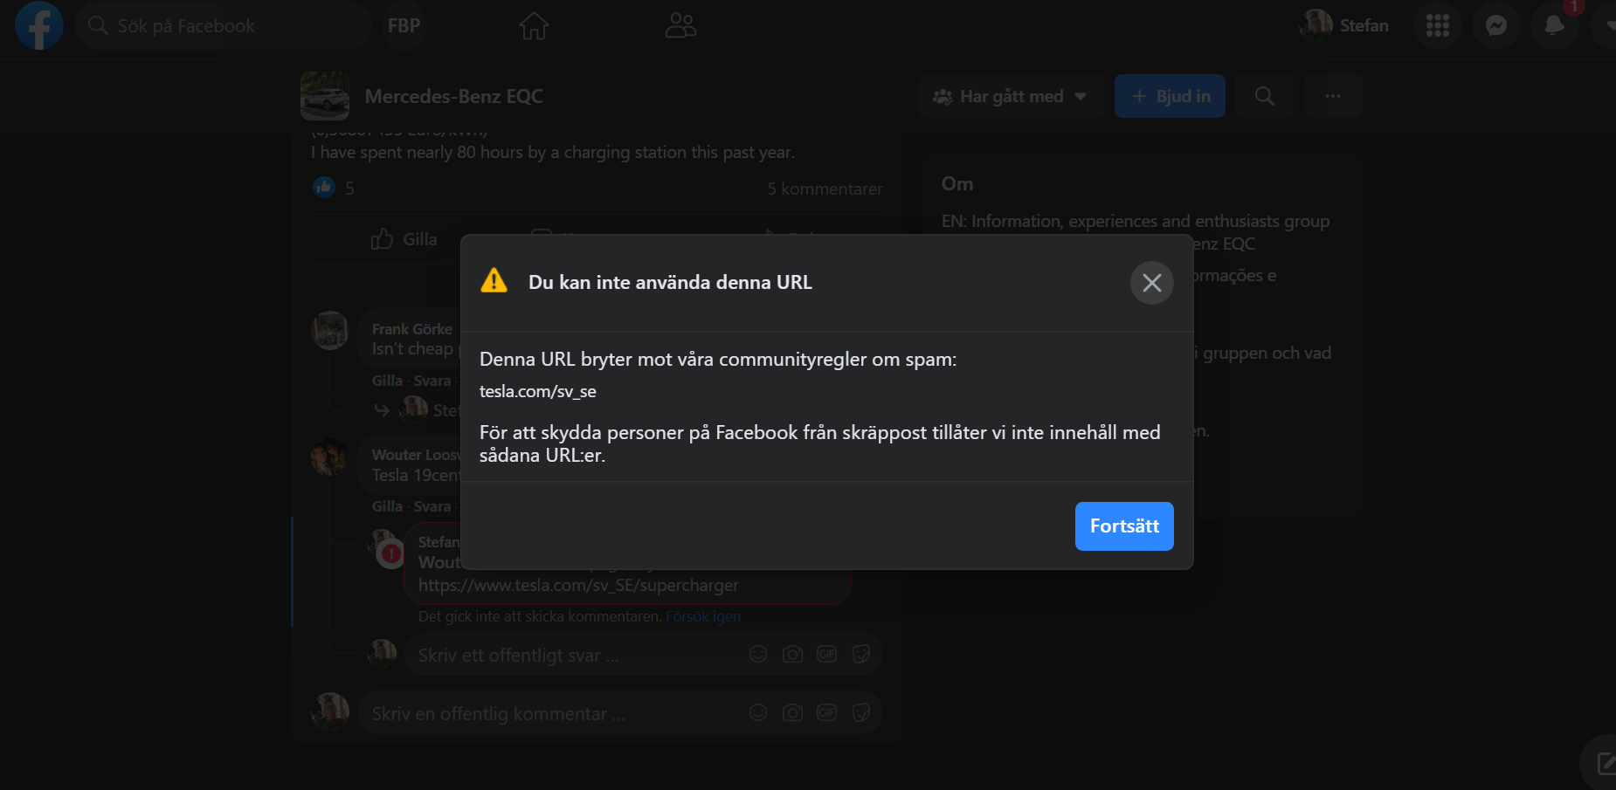Viewport: 1616px width, 790px height.
Task: Open the Groups people icon
Action: (680, 25)
